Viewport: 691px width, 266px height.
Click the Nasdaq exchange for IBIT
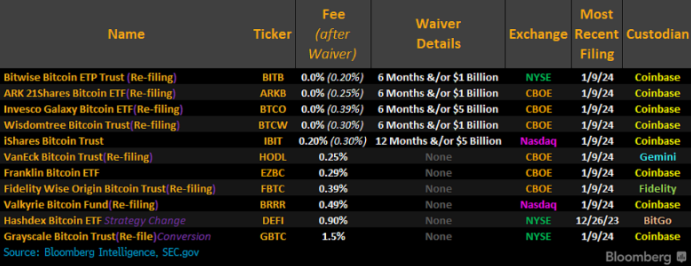coord(538,141)
